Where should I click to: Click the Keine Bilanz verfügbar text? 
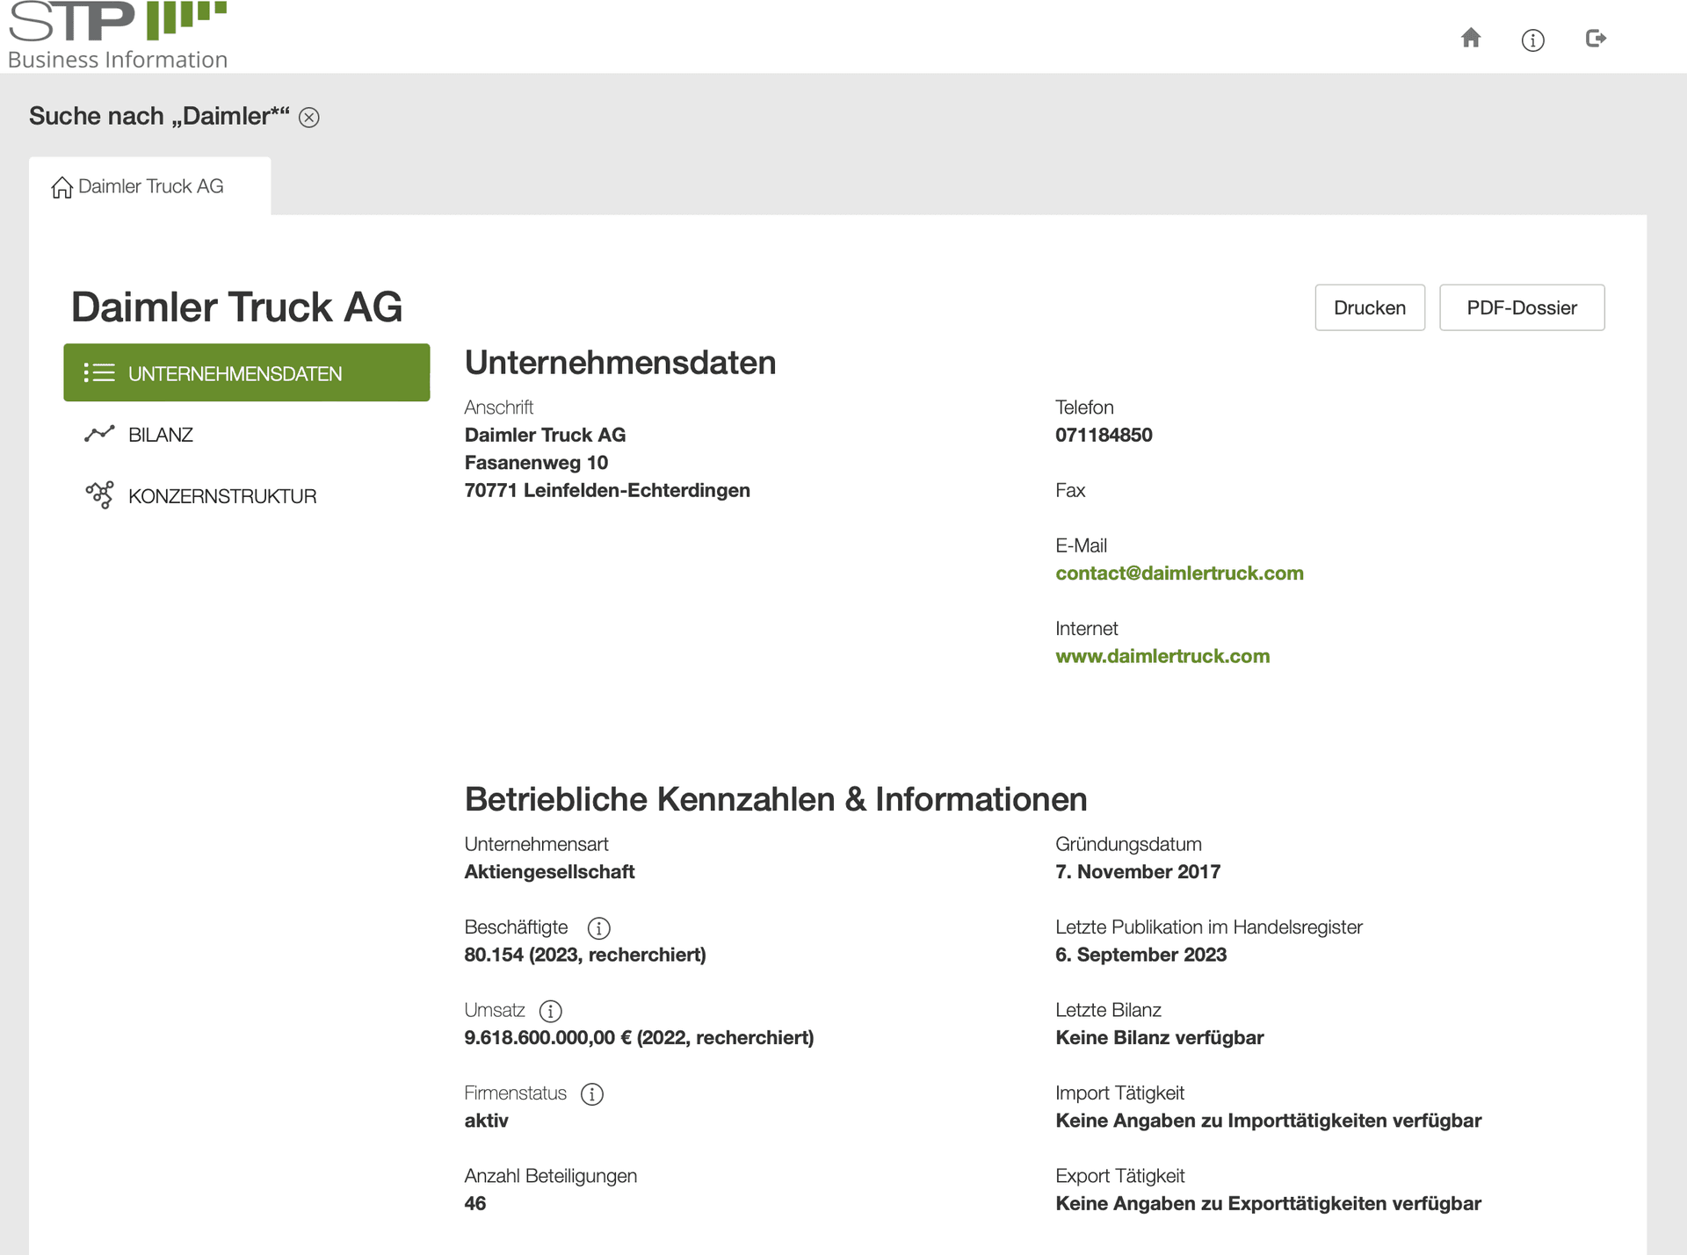1159,1037
